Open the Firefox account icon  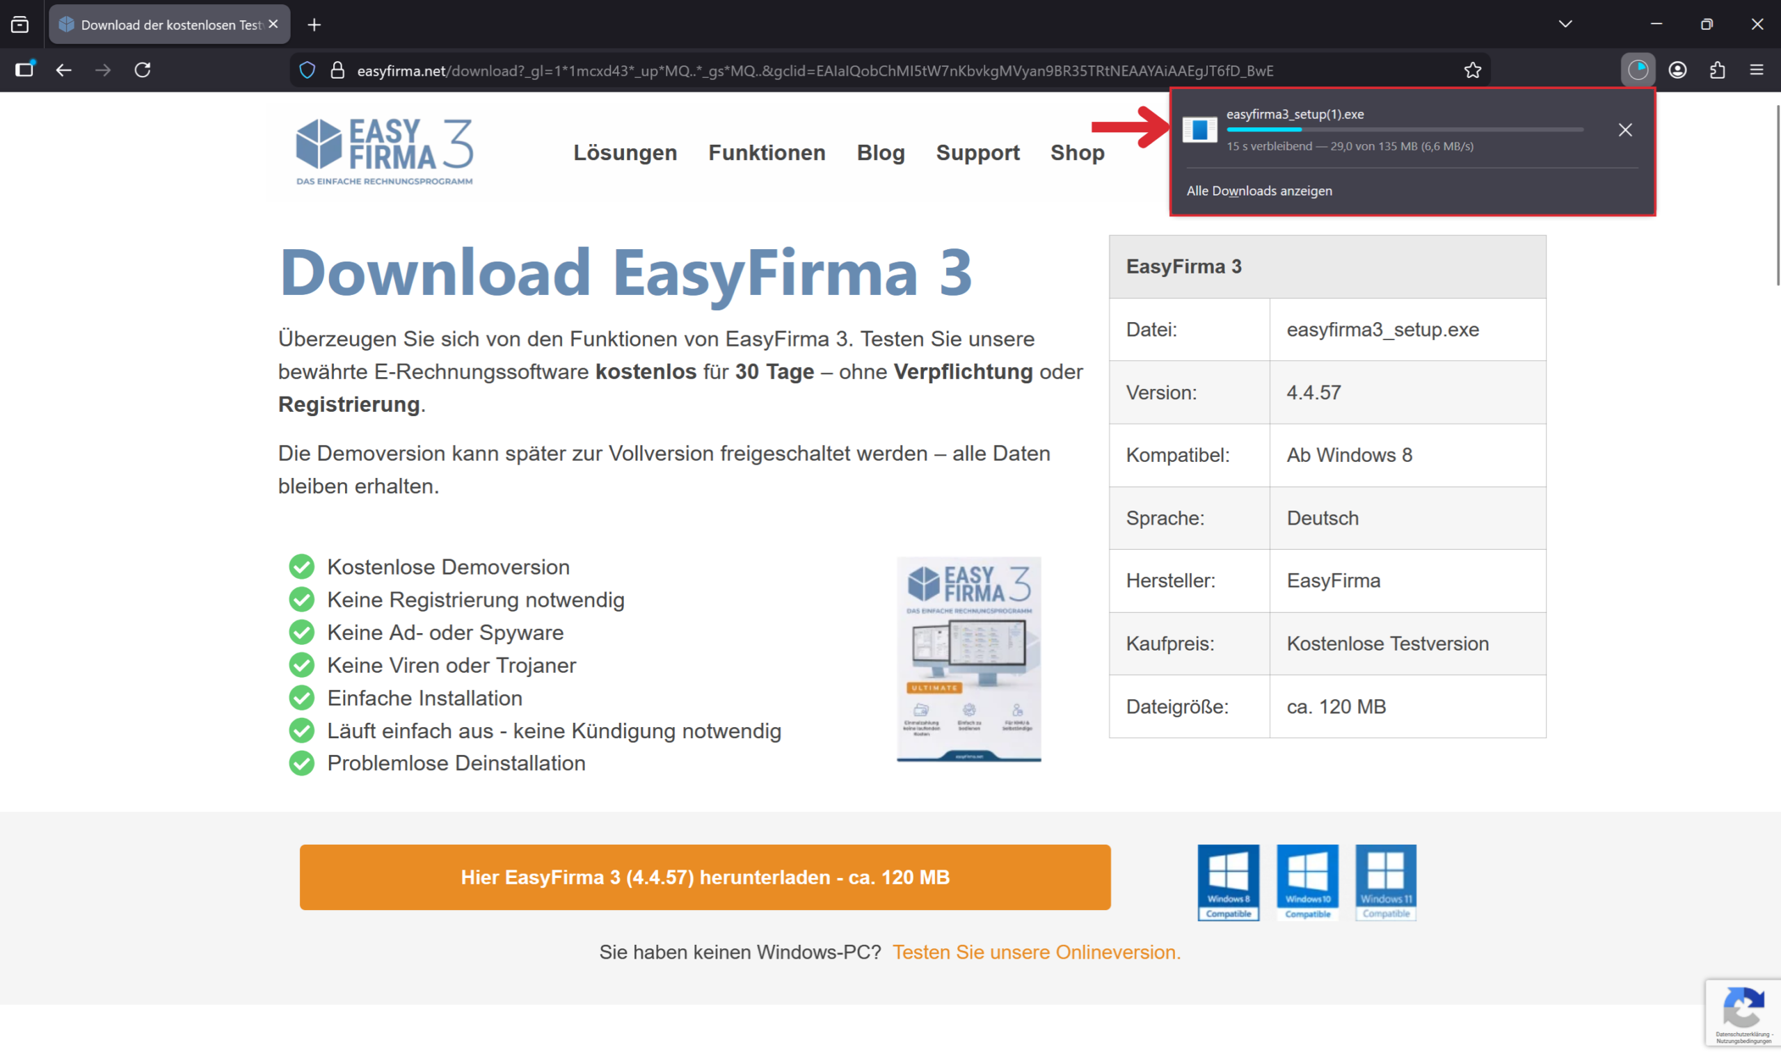pos(1677,70)
